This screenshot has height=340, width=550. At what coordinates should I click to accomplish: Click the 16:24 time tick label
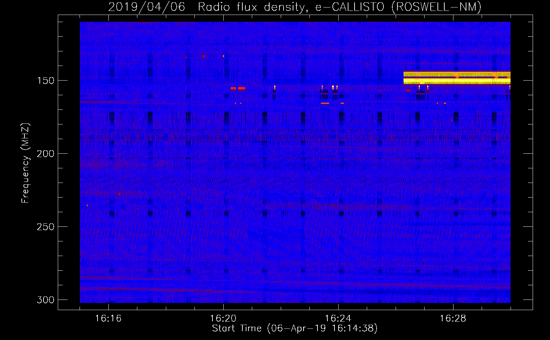click(338, 319)
